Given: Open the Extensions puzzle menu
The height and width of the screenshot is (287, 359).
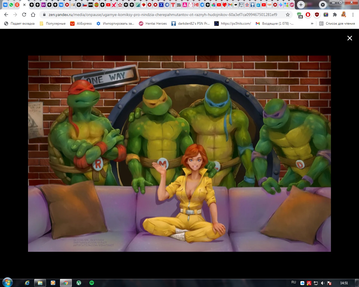Looking at the screenshot, I should tap(335, 15).
